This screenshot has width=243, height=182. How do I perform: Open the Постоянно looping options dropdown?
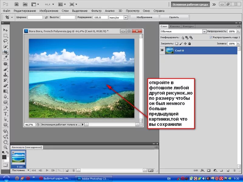20,170
